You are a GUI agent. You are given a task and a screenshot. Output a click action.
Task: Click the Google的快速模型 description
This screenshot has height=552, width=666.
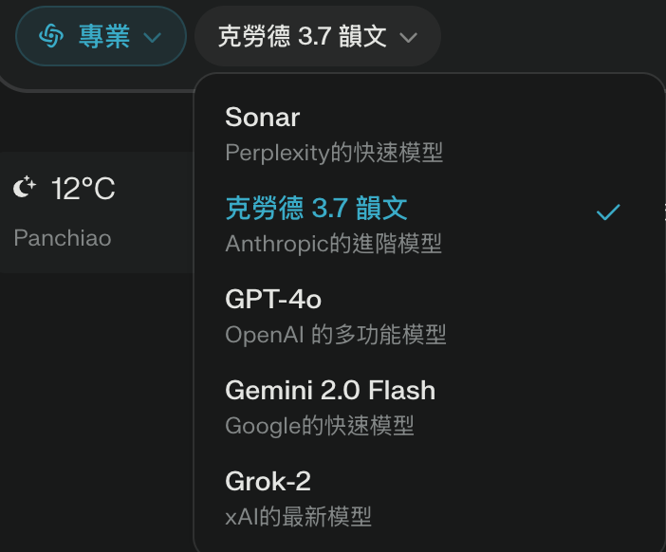[320, 426]
